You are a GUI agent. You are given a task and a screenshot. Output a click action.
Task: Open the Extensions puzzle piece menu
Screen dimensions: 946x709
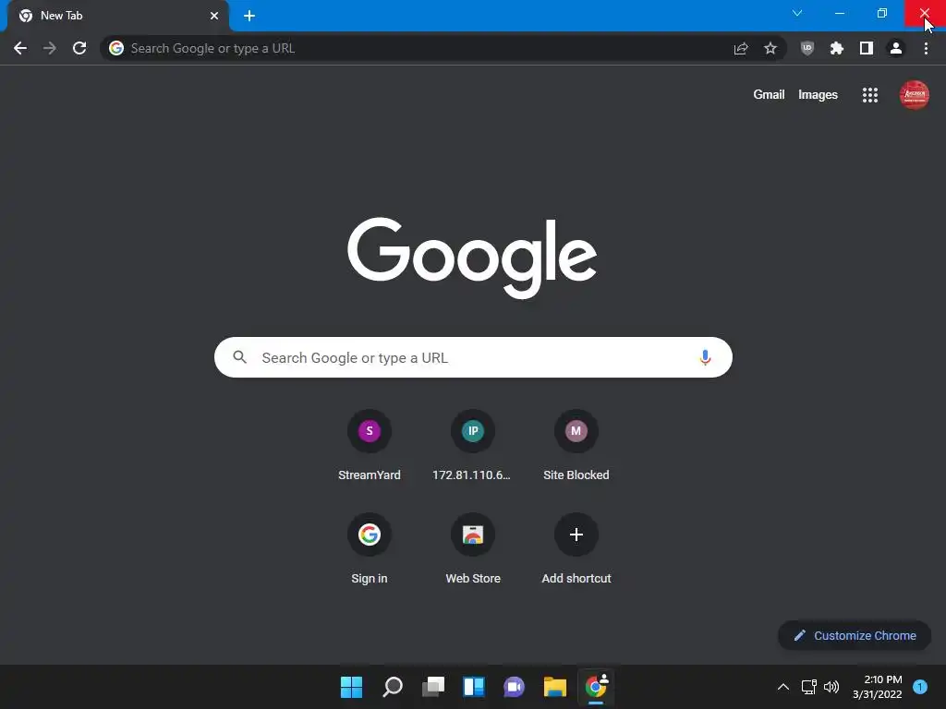coord(837,48)
